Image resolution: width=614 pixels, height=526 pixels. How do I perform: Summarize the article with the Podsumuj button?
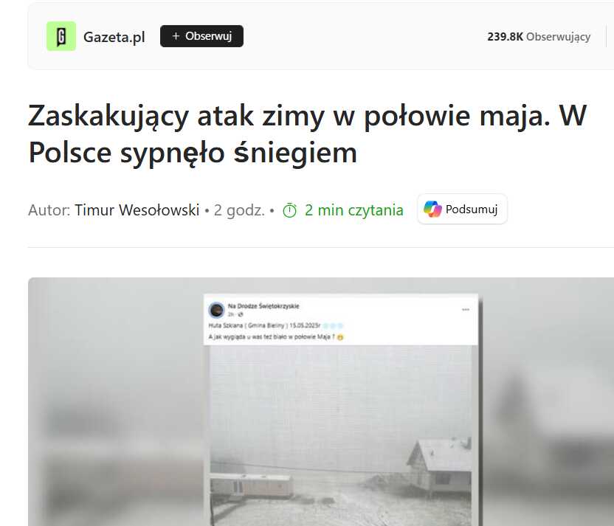pyautogui.click(x=463, y=210)
